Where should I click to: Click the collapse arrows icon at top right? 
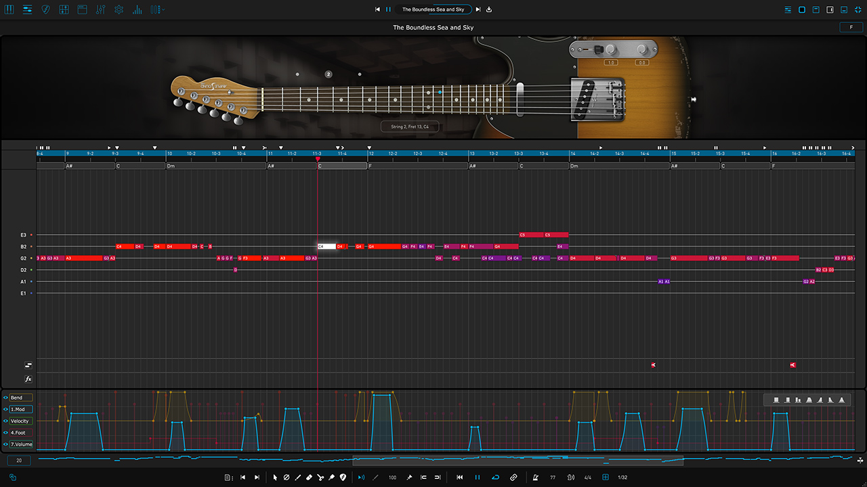point(858,9)
